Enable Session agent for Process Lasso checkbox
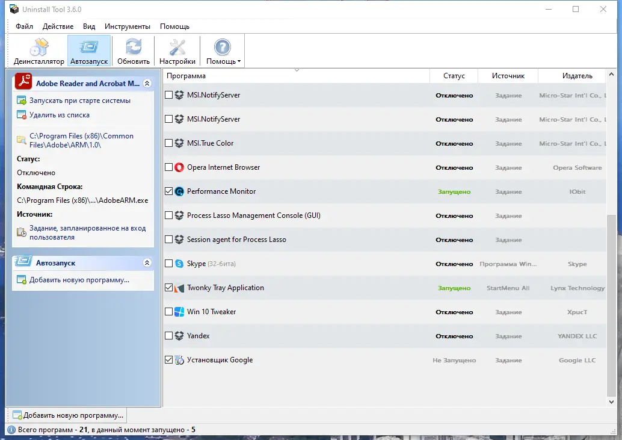Screen dimensions: 622x440 (168, 239)
